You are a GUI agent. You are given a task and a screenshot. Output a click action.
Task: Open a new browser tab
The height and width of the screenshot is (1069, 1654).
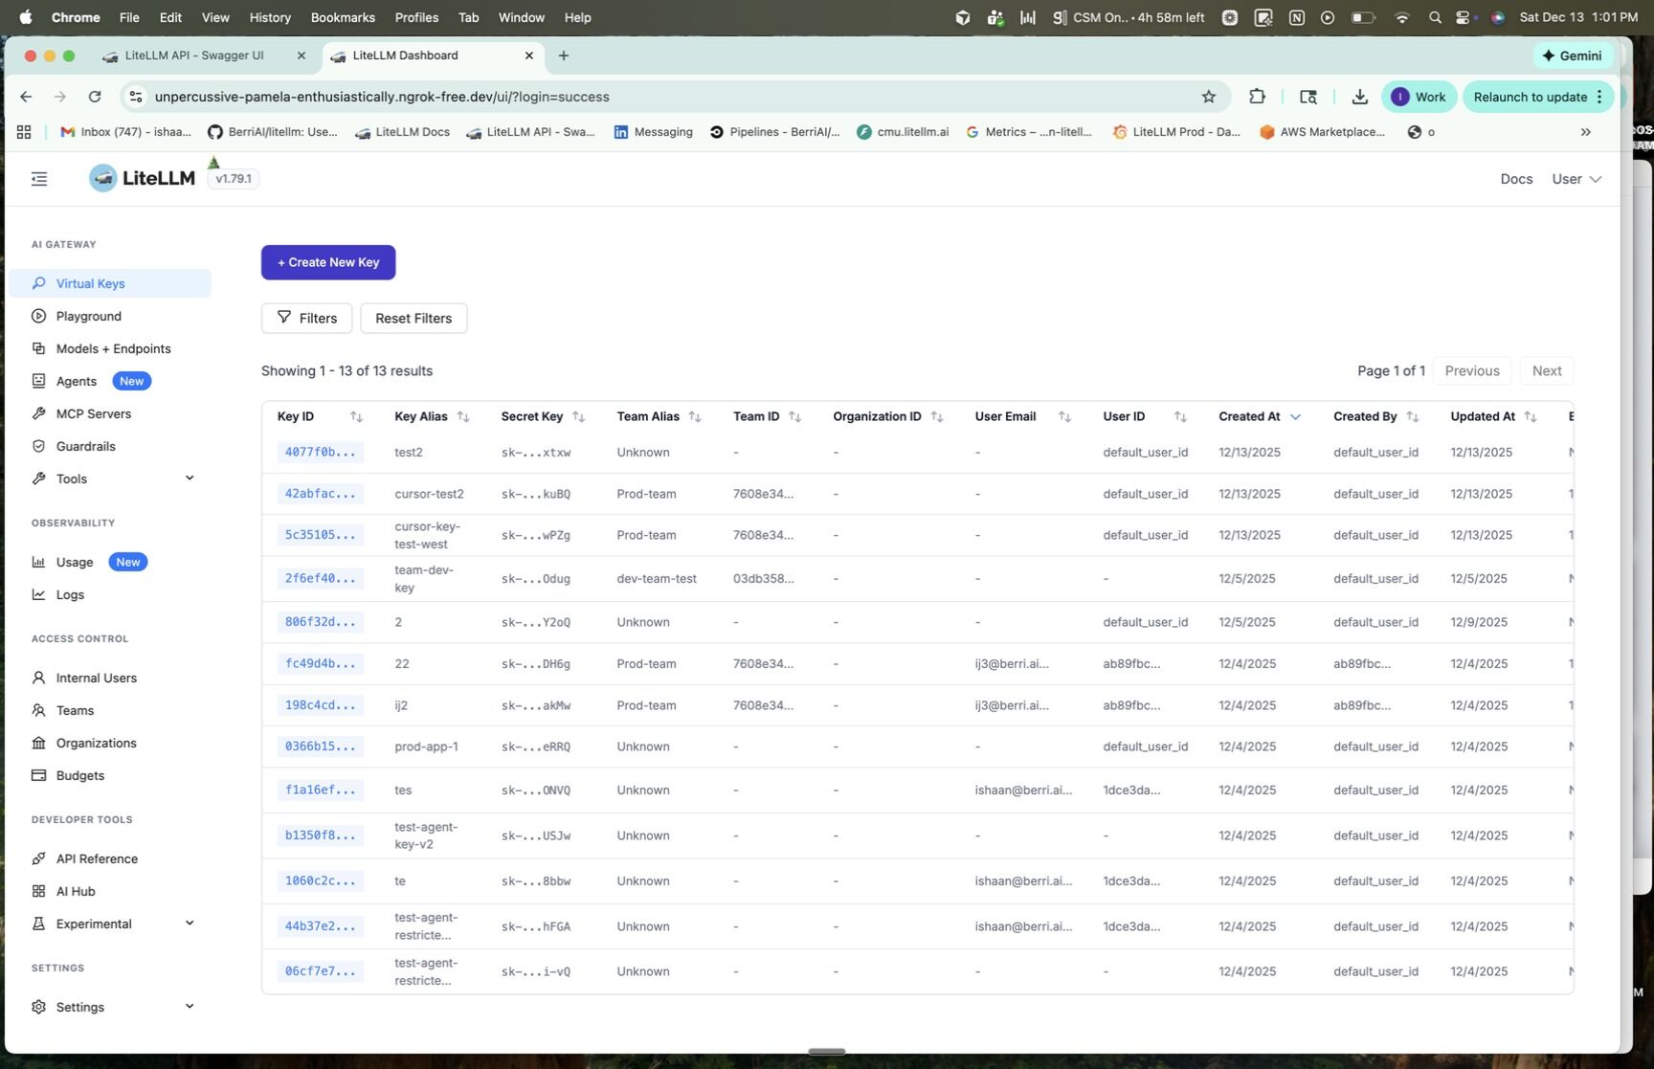[x=564, y=56]
